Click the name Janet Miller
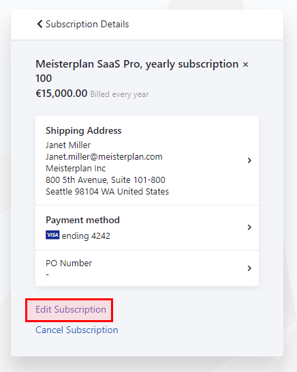Image resolution: width=297 pixels, height=372 pixels. point(68,145)
